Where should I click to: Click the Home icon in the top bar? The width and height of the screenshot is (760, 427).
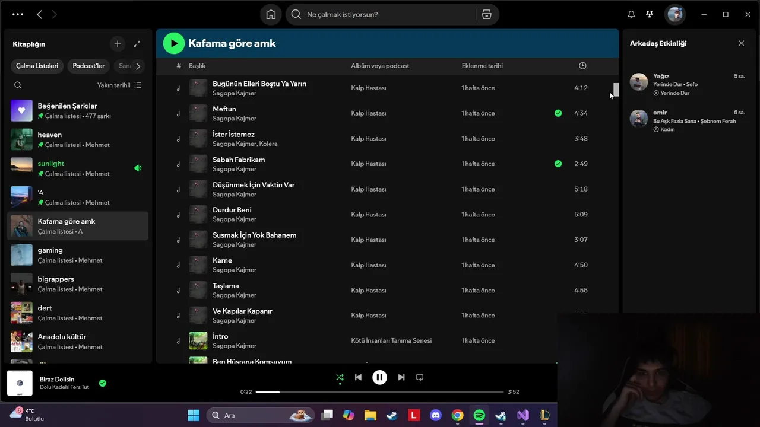[x=271, y=15]
